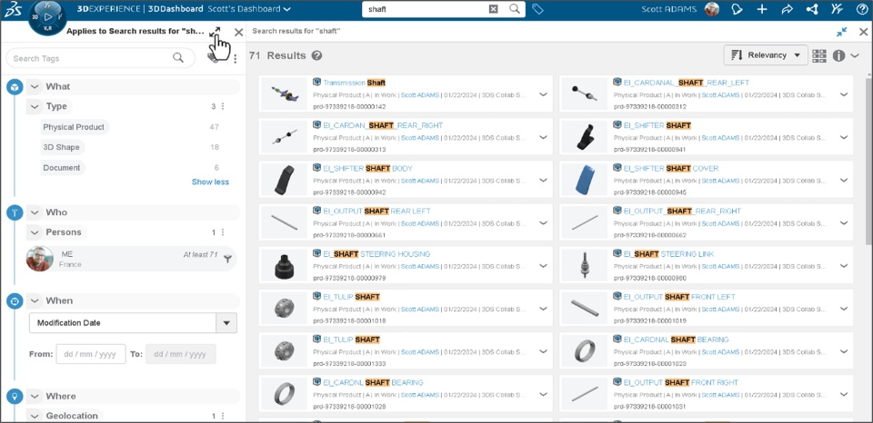This screenshot has height=423, width=873.
Task: Select EI_SHAFT STEERING HOUSING thumbnail
Action: (x=284, y=266)
